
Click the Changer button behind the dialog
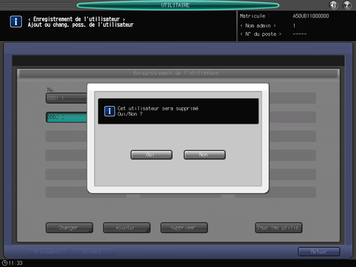point(70,228)
